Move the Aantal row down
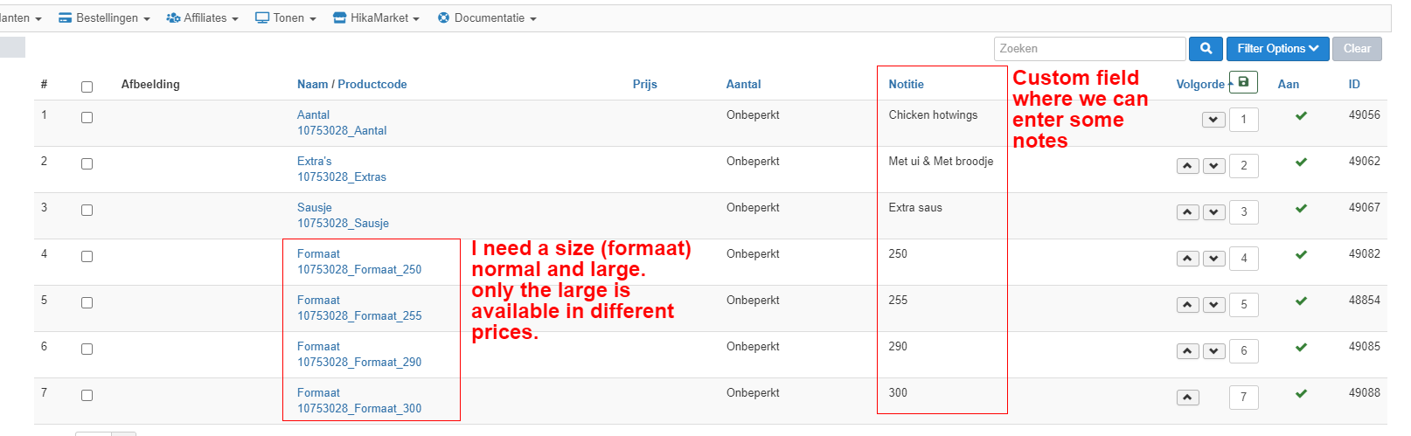The height and width of the screenshot is (436, 1411). tap(1213, 120)
